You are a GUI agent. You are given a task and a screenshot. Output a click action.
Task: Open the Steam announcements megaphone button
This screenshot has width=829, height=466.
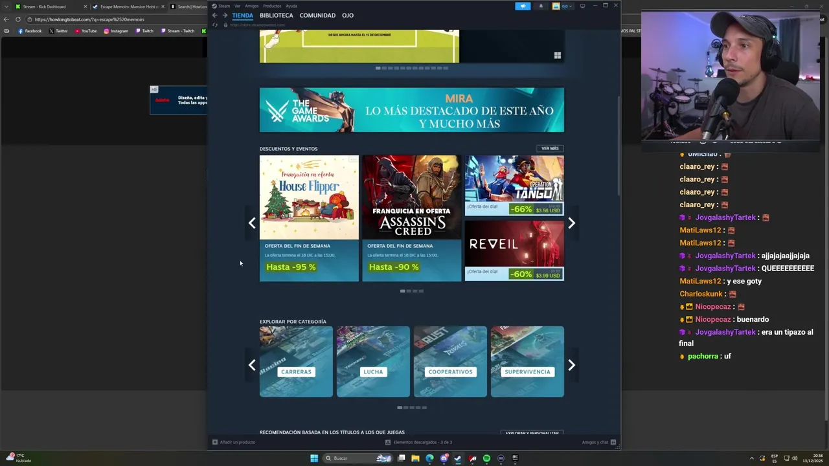pos(523,6)
